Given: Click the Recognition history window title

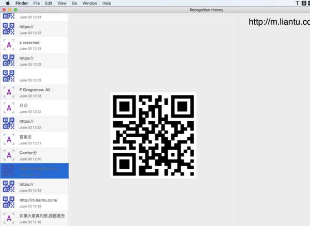Looking at the screenshot, I should coord(206,10).
